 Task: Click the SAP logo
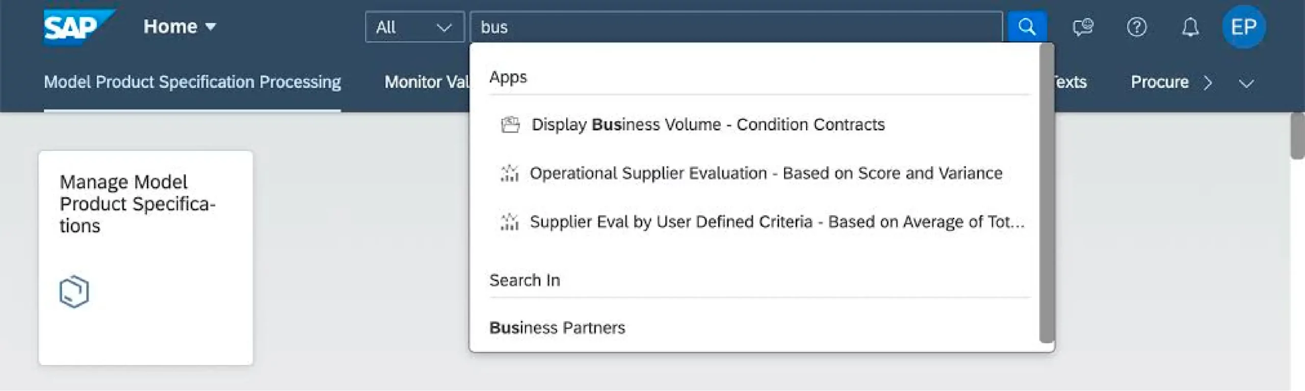pos(76,27)
